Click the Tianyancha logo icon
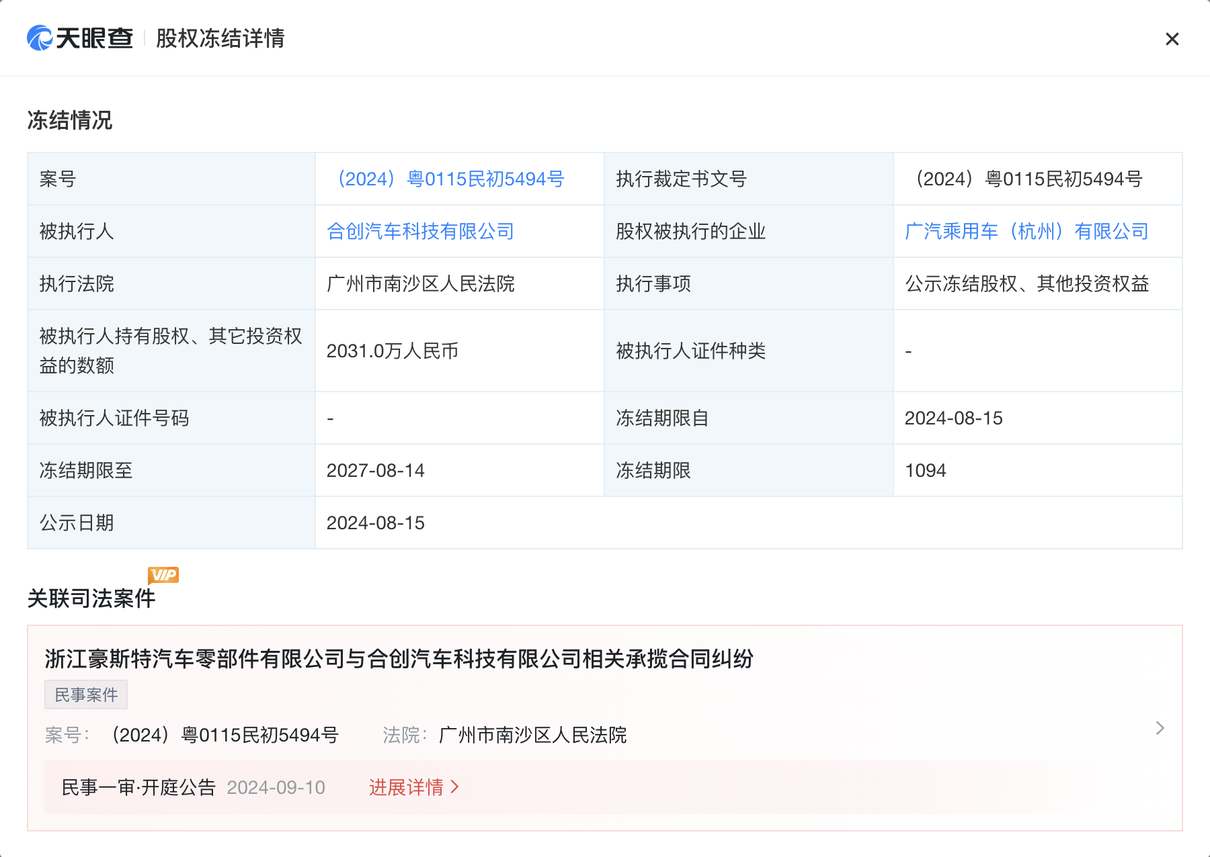The width and height of the screenshot is (1210, 857). pos(40,38)
